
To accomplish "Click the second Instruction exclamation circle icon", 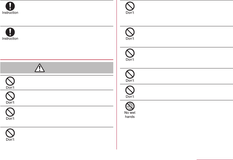I will point(10,32).
